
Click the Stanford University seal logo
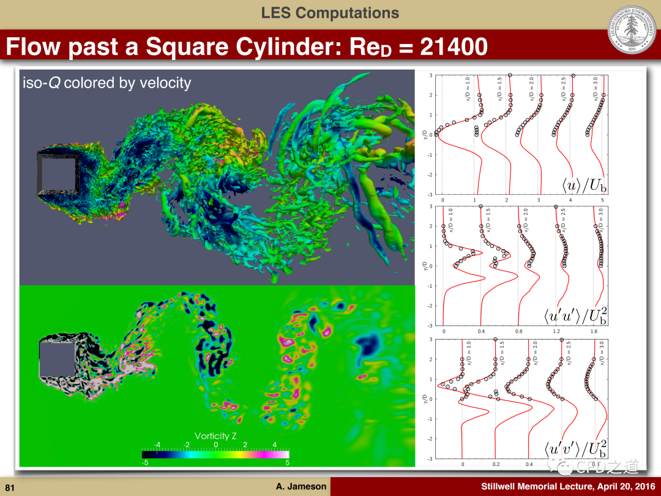point(632,29)
